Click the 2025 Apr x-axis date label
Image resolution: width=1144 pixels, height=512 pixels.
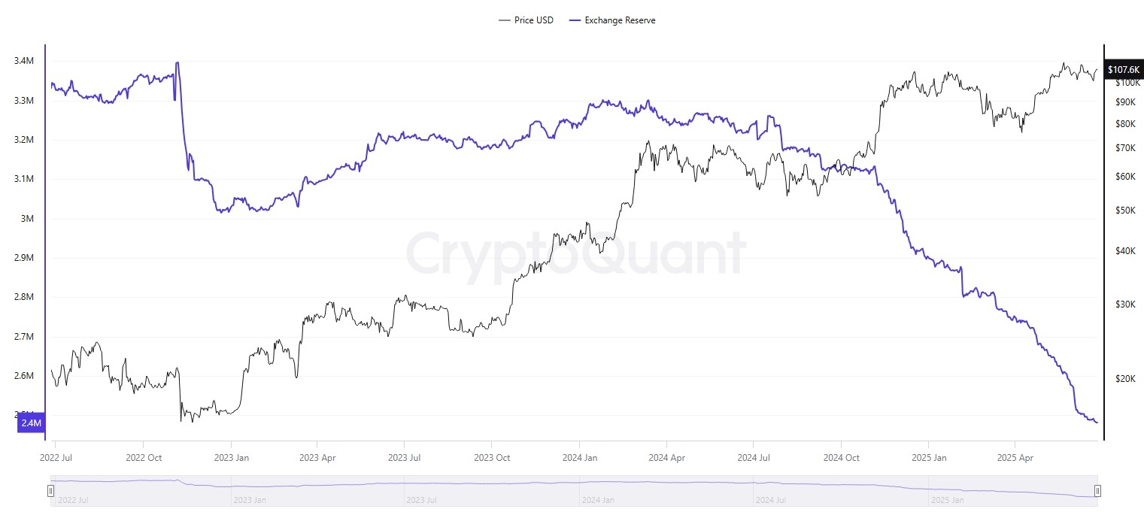[x=1015, y=457]
